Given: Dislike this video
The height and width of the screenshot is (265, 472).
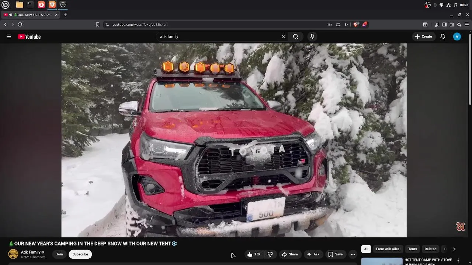Looking at the screenshot, I should click(x=270, y=254).
